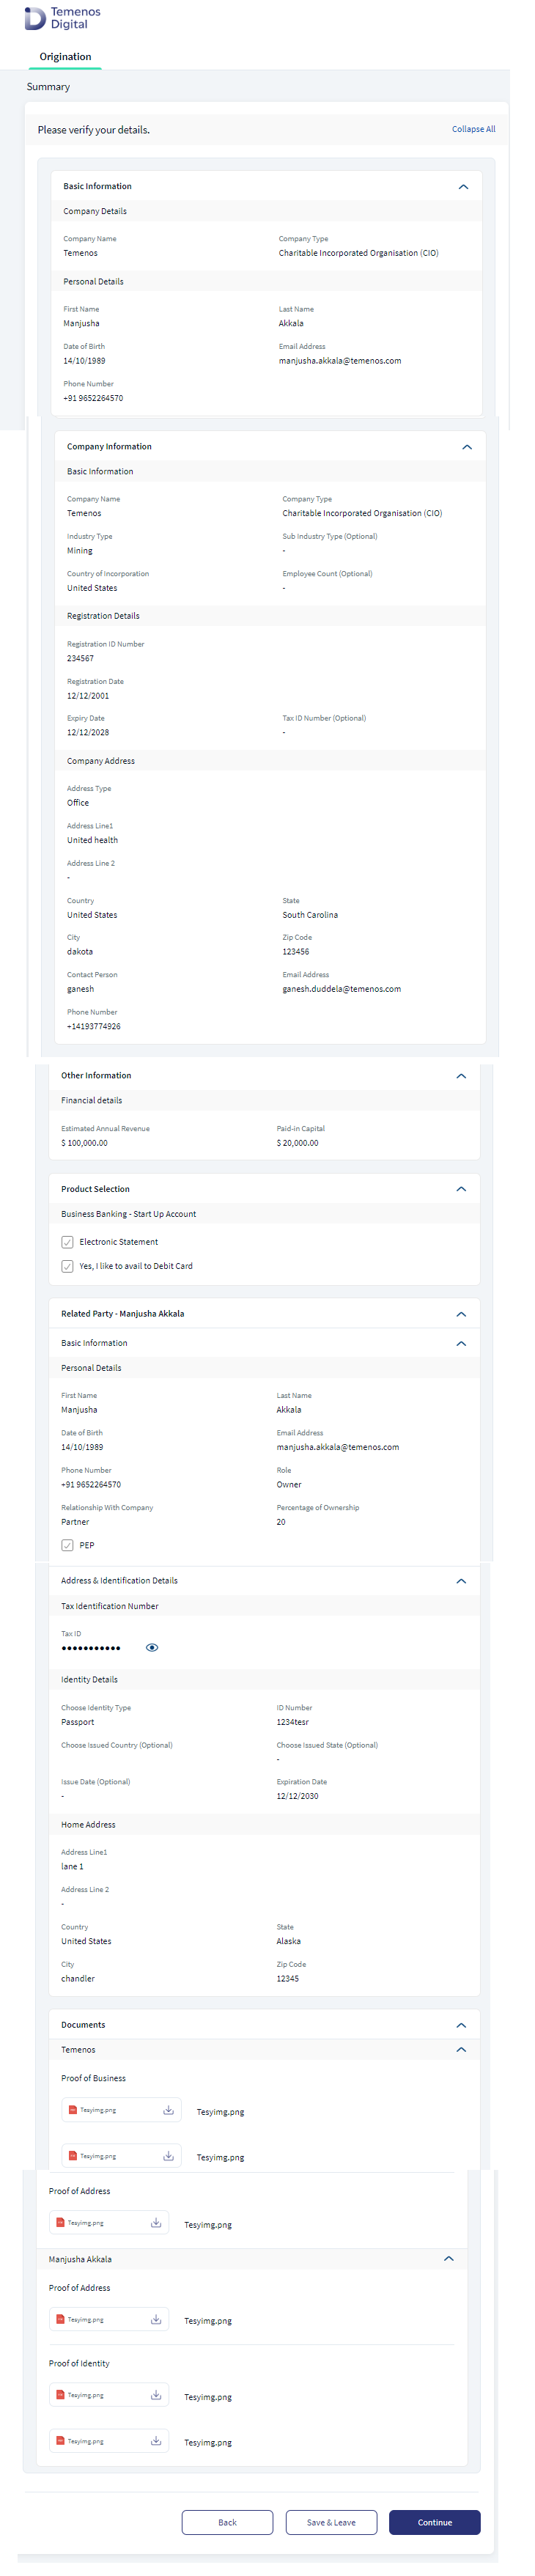Click the Back button
Screen dimensions: 535x2576
point(227,2522)
